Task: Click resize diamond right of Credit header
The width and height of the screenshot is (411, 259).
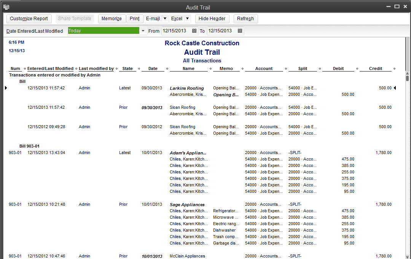Action: pyautogui.click(x=394, y=69)
